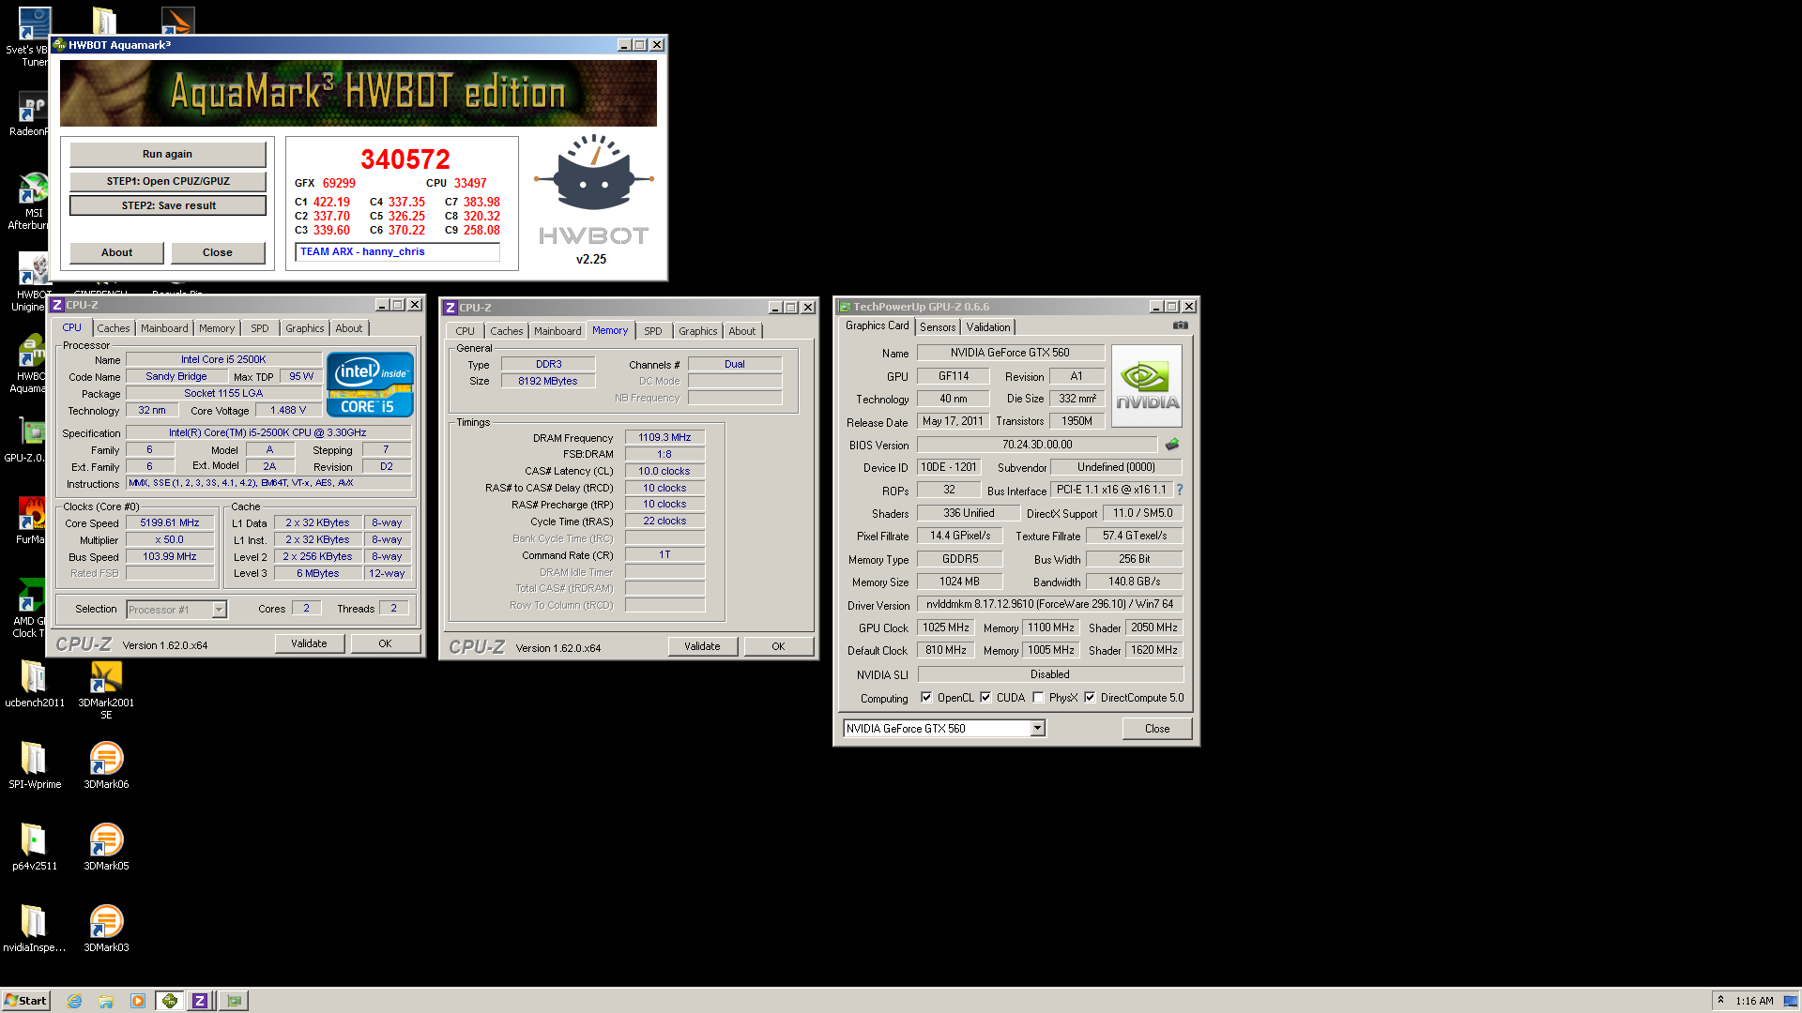Click the TEAM ARX - hanny_chris name field
Screen dimensions: 1802x1013
coord(397,251)
